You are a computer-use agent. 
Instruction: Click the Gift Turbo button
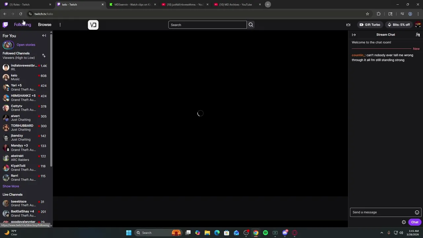(370, 25)
